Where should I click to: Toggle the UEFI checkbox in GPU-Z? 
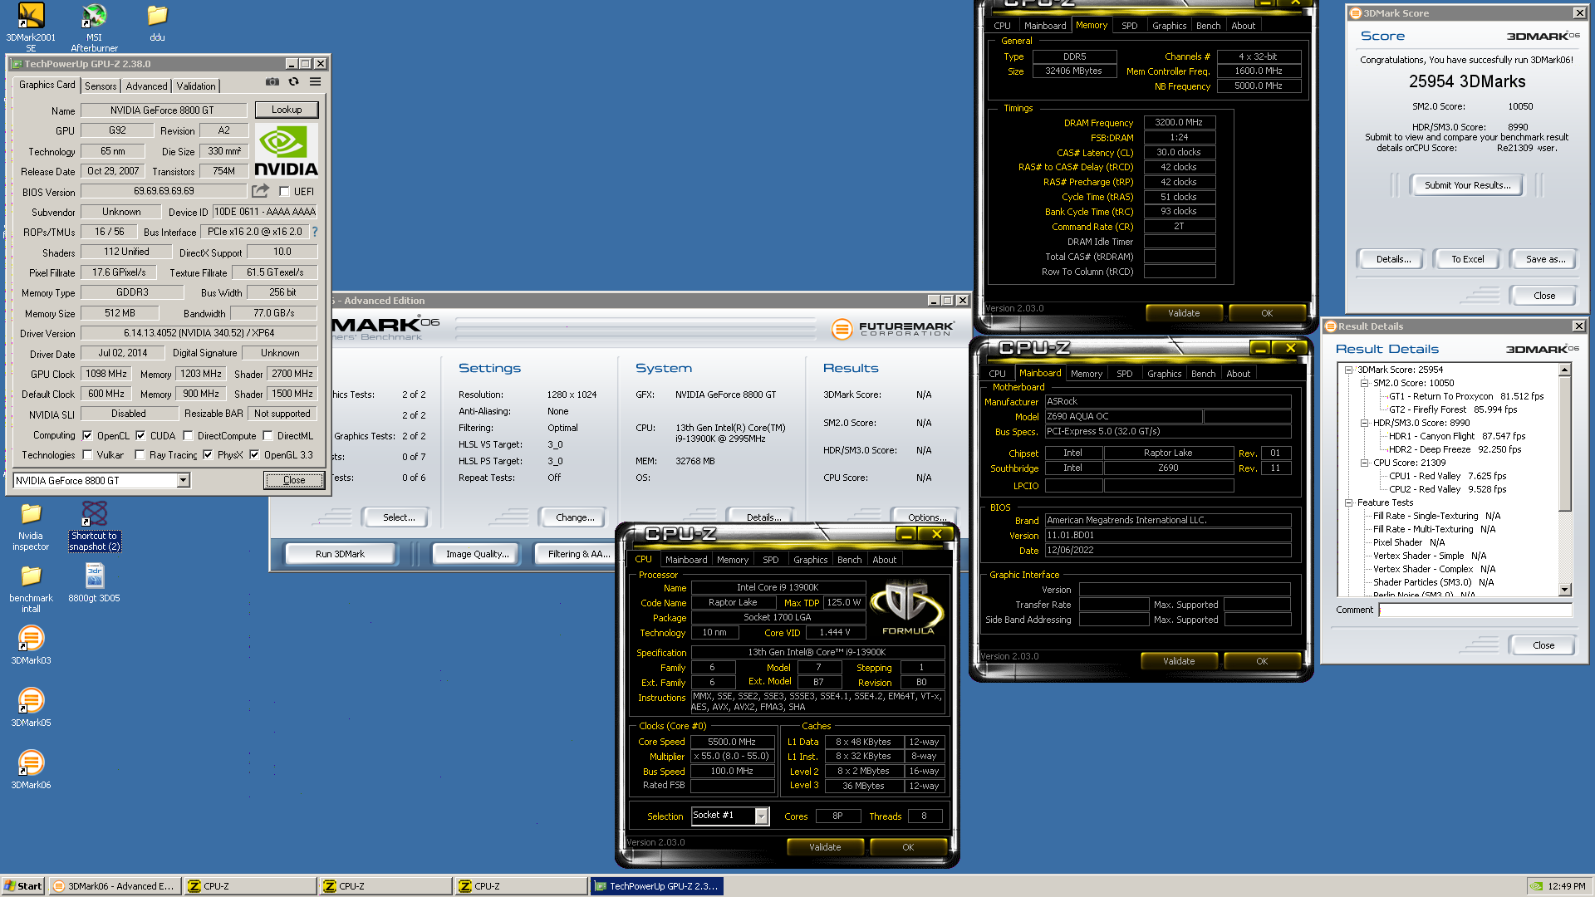pos(284,192)
